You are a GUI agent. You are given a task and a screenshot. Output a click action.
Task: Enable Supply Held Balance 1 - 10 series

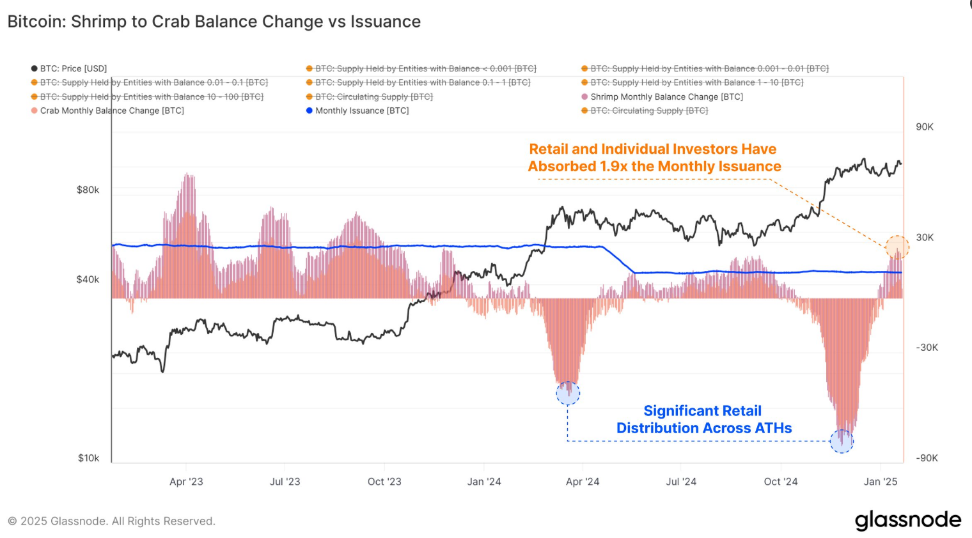[x=692, y=82]
